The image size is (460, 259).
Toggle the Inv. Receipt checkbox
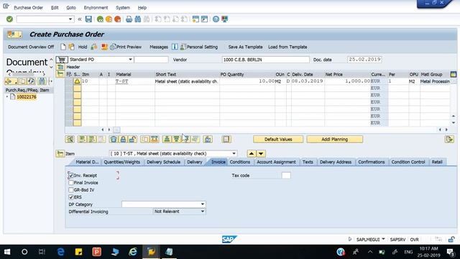click(x=70, y=176)
